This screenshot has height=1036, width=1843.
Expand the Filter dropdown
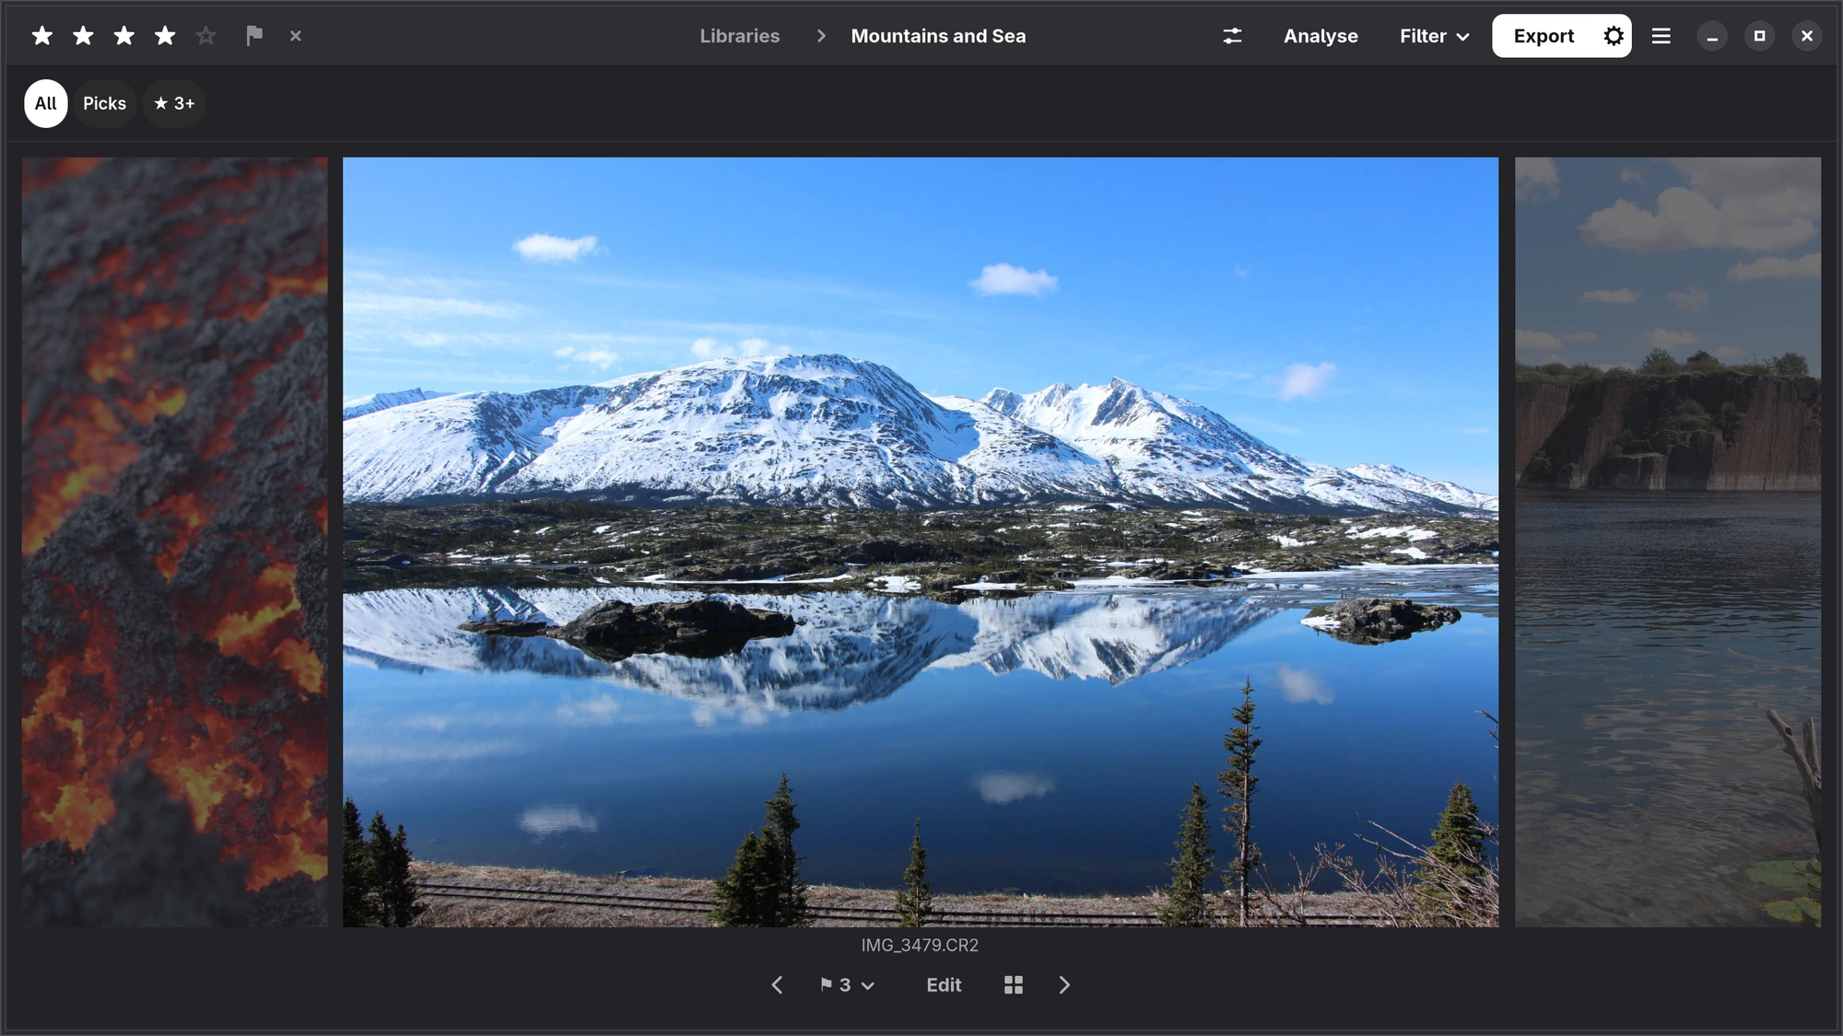pyautogui.click(x=1434, y=36)
